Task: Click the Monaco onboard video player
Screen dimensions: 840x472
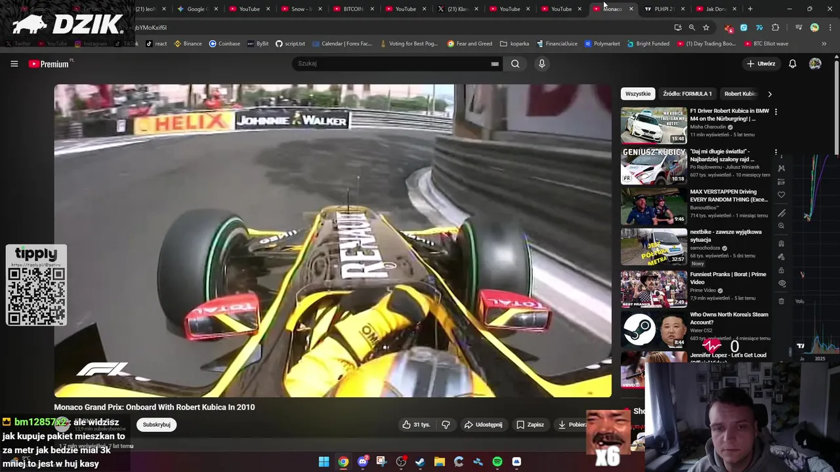Action: (x=333, y=241)
